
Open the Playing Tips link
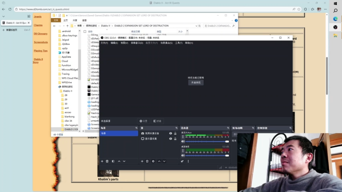[x=41, y=51]
